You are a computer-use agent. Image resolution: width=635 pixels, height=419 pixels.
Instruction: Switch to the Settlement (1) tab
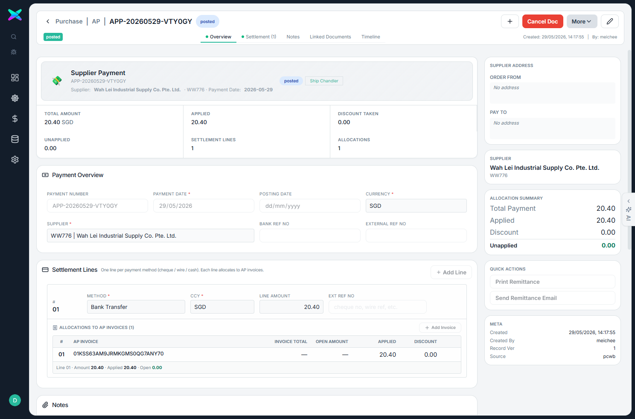click(x=259, y=37)
